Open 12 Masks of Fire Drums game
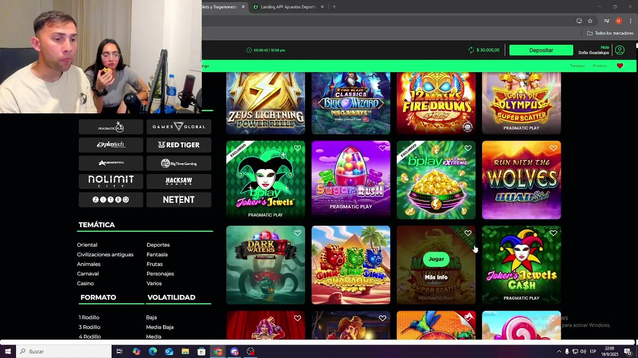 436,103
